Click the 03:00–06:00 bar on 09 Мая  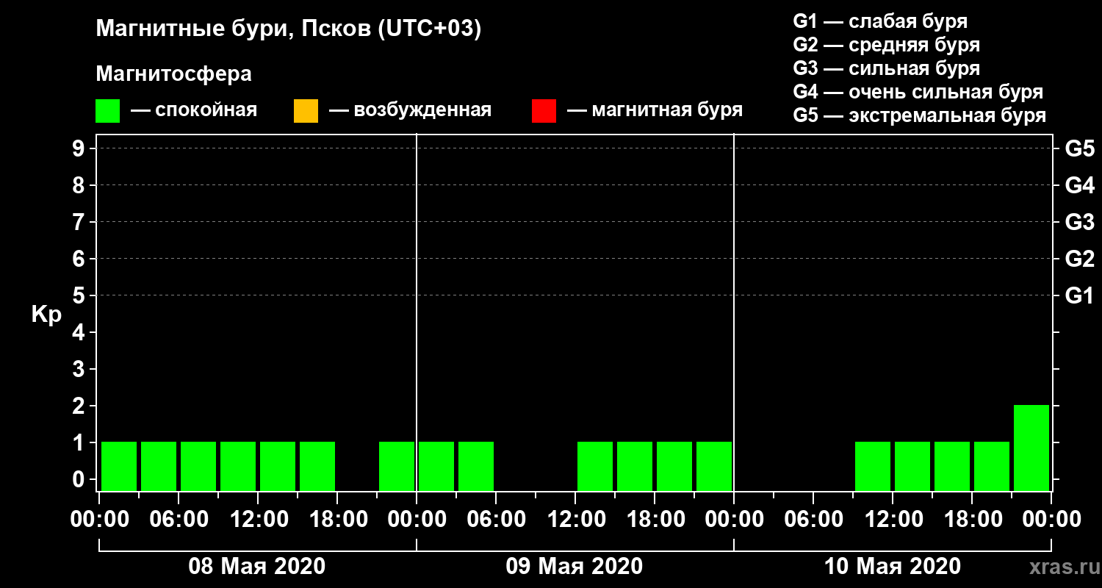tap(476, 466)
